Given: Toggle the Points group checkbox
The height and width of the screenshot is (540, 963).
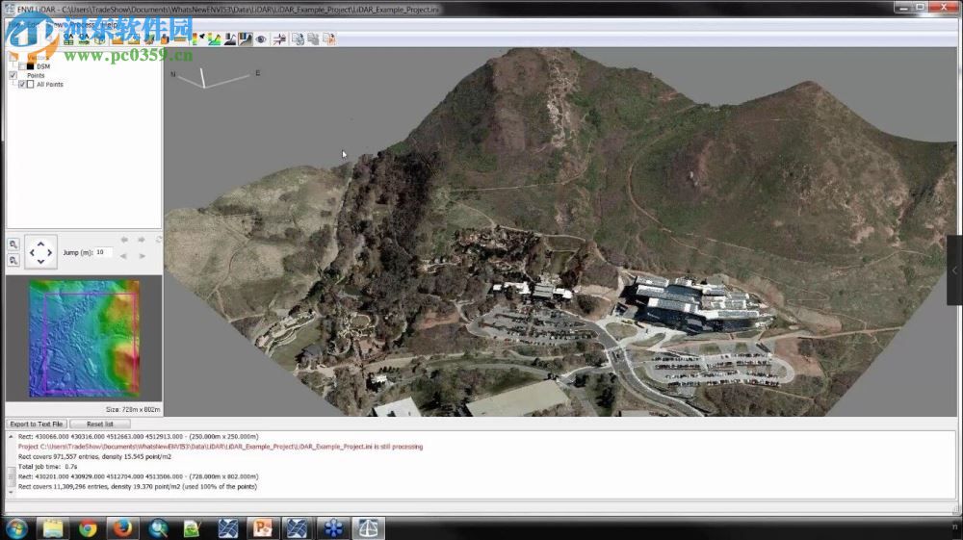Looking at the screenshot, I should click(13, 75).
